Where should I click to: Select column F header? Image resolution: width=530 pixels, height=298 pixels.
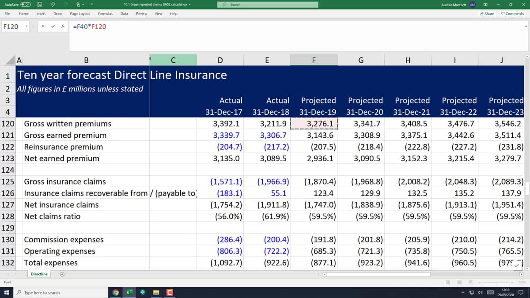pos(314,60)
